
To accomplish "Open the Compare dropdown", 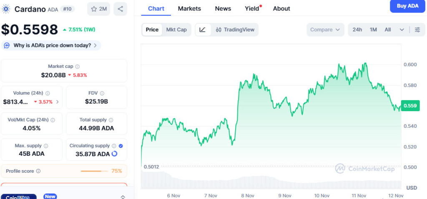I will point(326,30).
